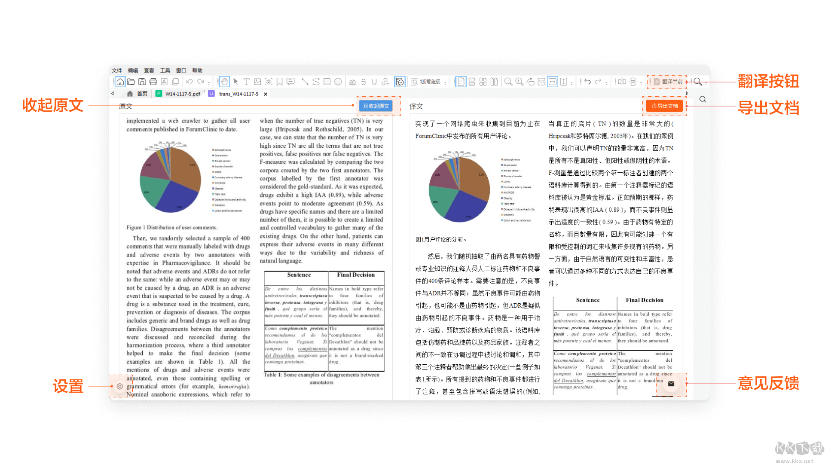Open the 文件 menu

pyautogui.click(x=117, y=70)
